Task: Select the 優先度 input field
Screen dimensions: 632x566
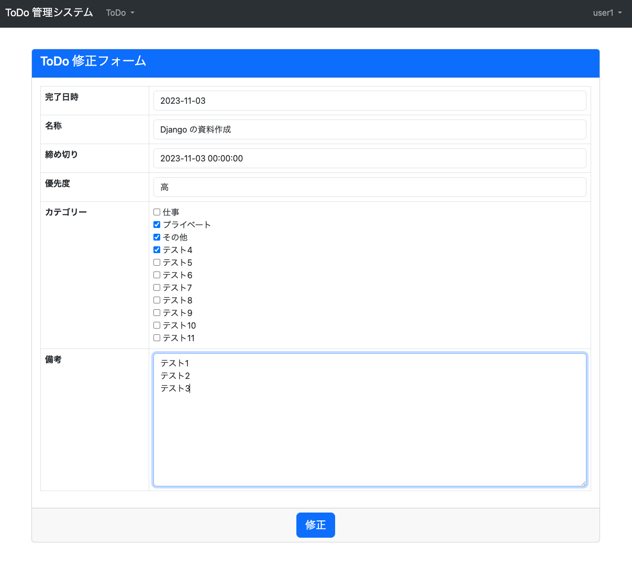Action: tap(370, 187)
